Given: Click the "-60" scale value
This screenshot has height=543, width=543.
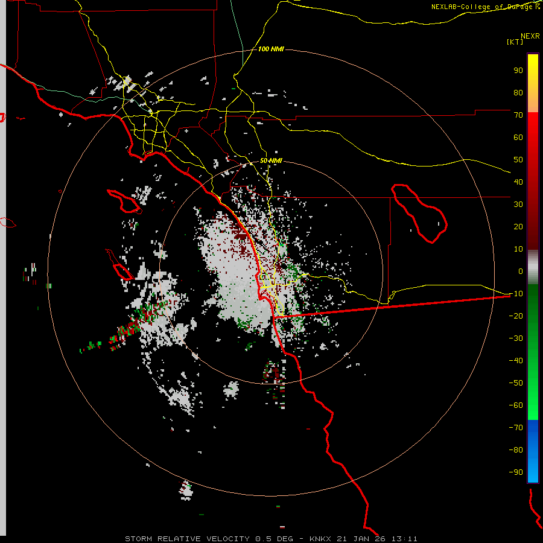Looking at the screenshot, I should tap(516, 405).
